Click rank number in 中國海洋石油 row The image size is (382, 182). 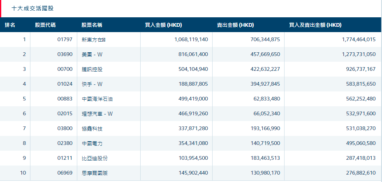[x=24, y=99]
